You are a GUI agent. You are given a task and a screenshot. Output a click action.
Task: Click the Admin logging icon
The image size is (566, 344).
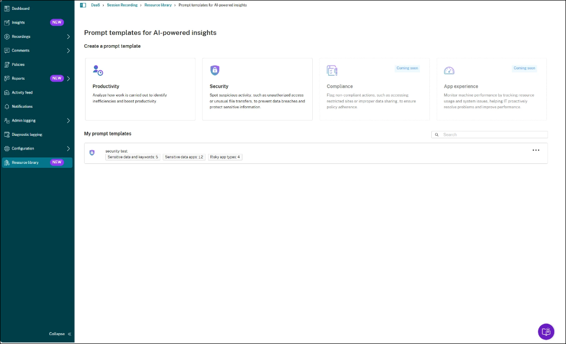click(6, 121)
